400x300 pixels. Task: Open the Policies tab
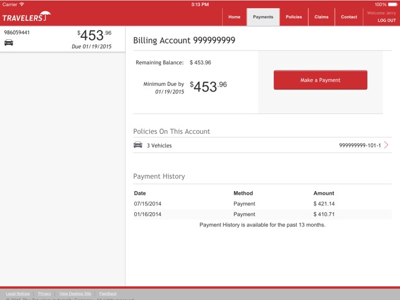tap(294, 17)
